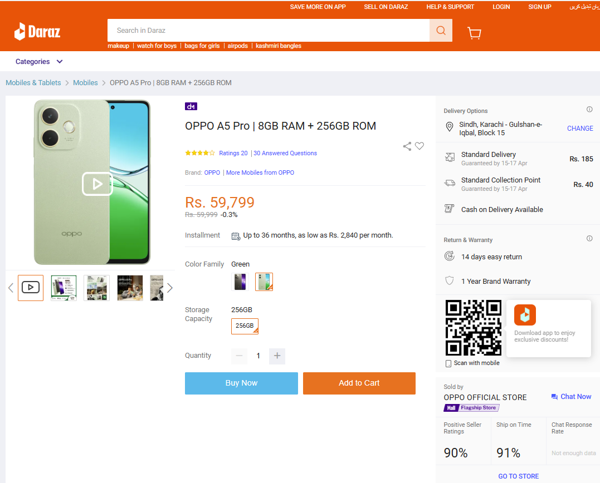600x483 pixels.
Task: Expand the Categories dropdown
Action: [x=38, y=62]
